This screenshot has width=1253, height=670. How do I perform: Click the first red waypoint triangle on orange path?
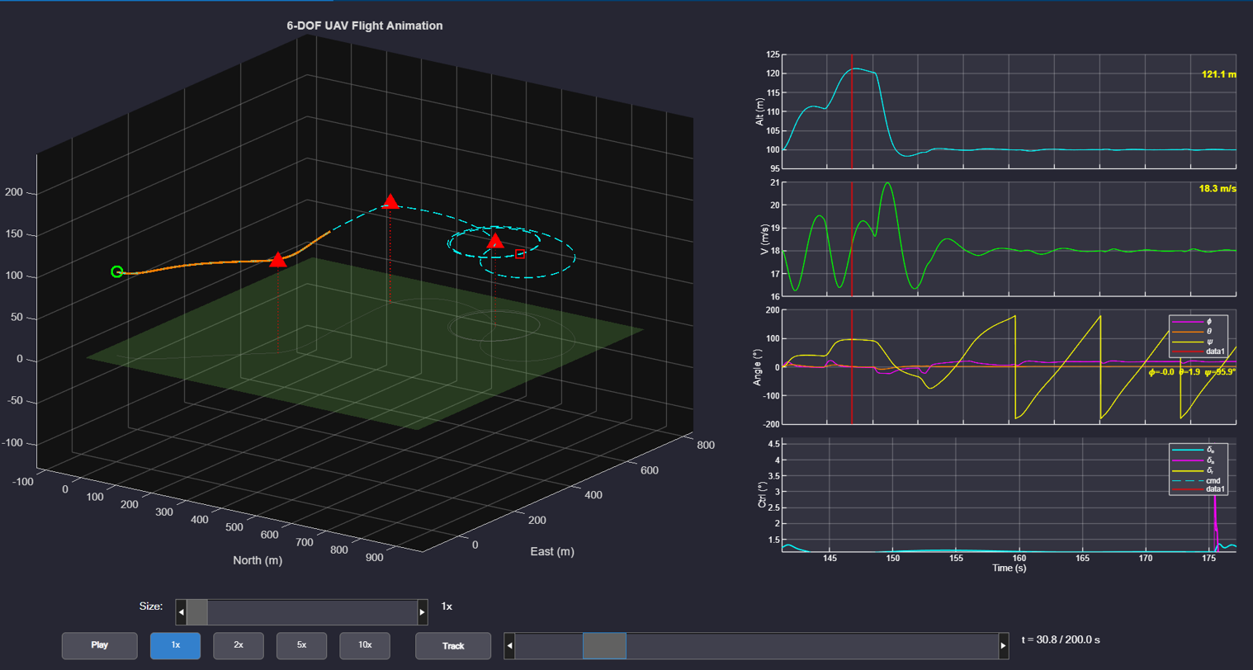278,261
